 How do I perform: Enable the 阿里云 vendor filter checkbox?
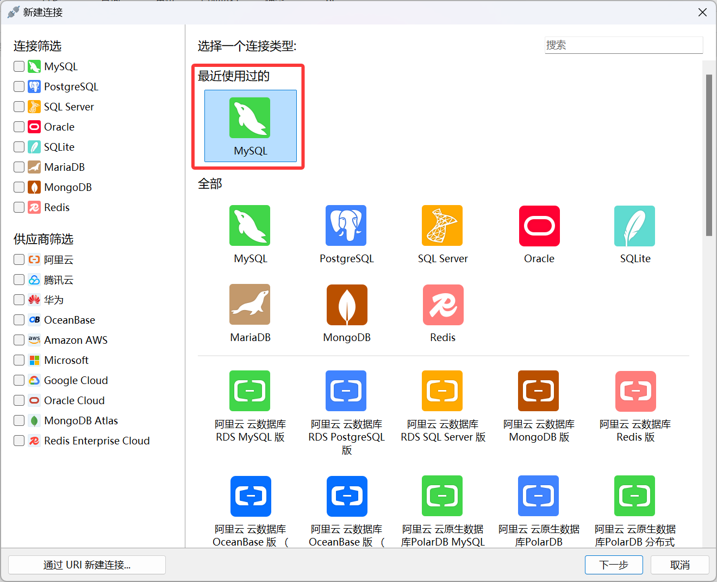19,259
